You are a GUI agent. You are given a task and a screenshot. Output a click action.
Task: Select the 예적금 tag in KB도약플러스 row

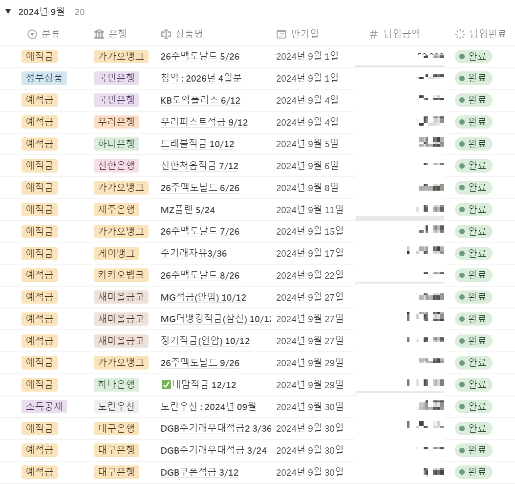(40, 100)
